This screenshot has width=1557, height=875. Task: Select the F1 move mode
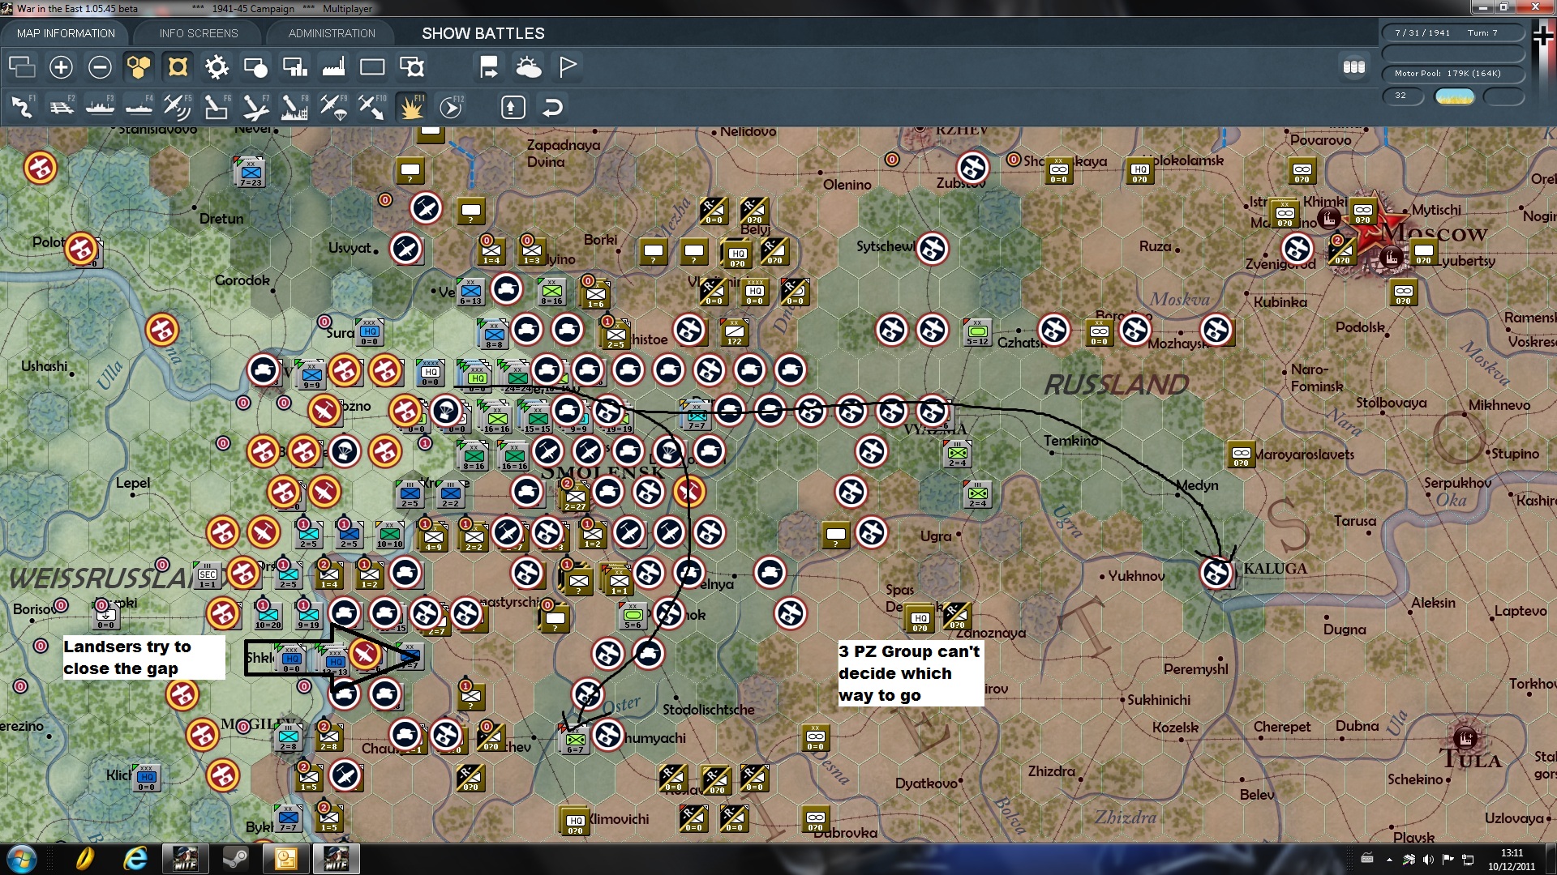[x=22, y=107]
